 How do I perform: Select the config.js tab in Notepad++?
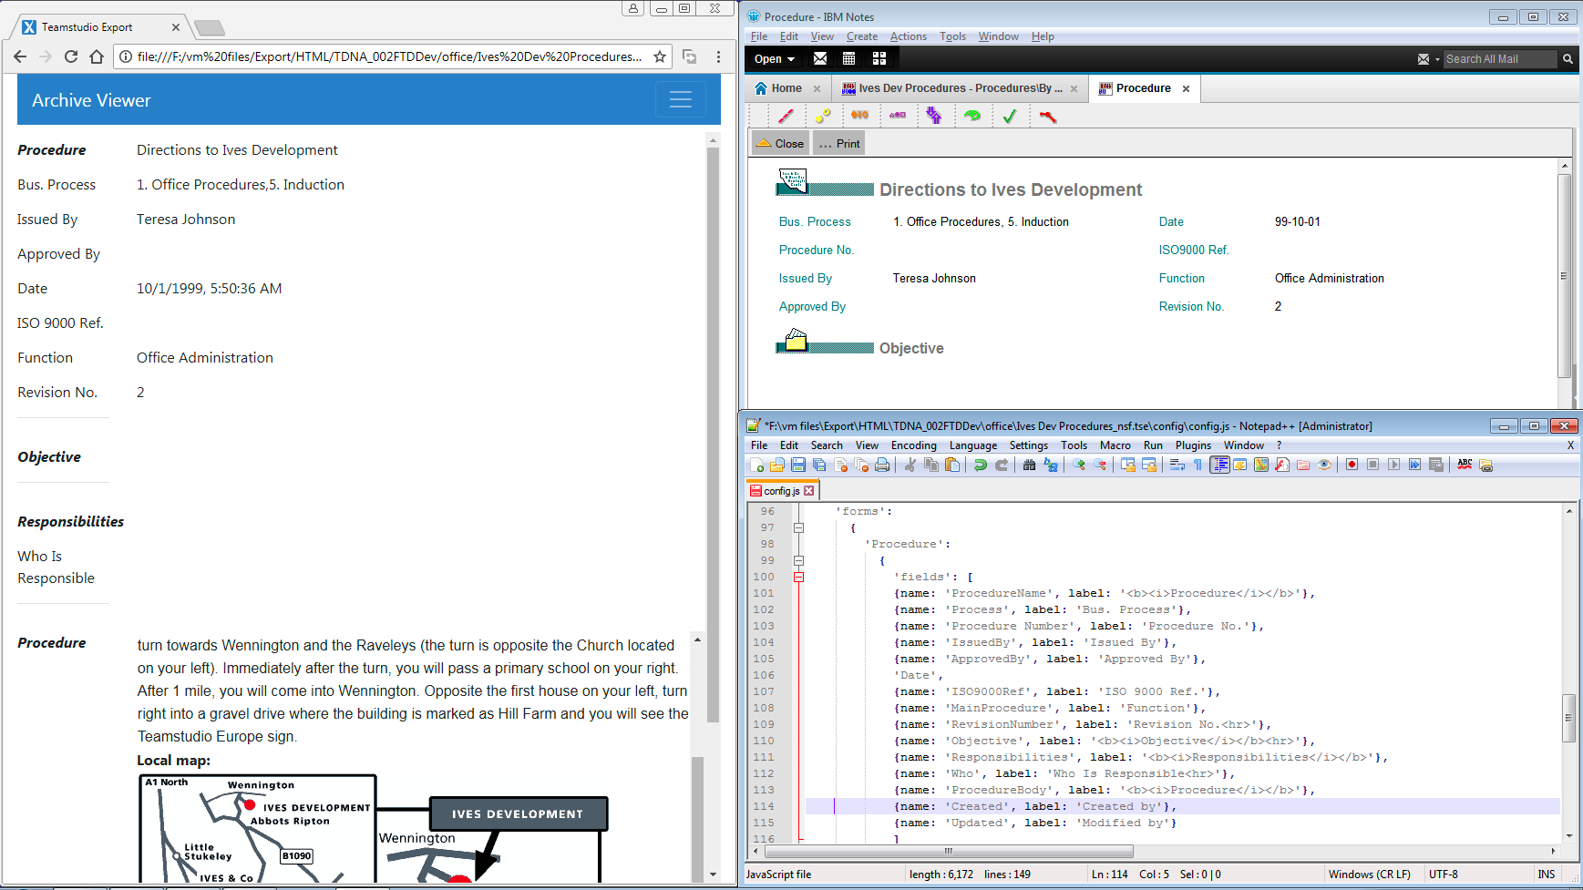pyautogui.click(x=782, y=491)
